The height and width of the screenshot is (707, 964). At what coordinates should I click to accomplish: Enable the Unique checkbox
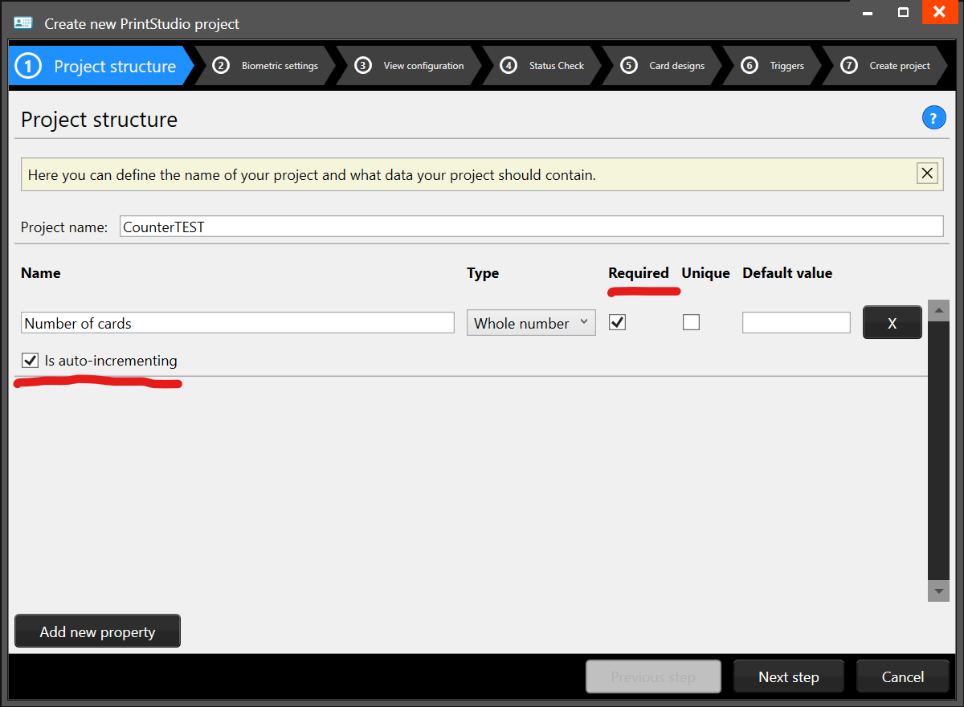[691, 321]
